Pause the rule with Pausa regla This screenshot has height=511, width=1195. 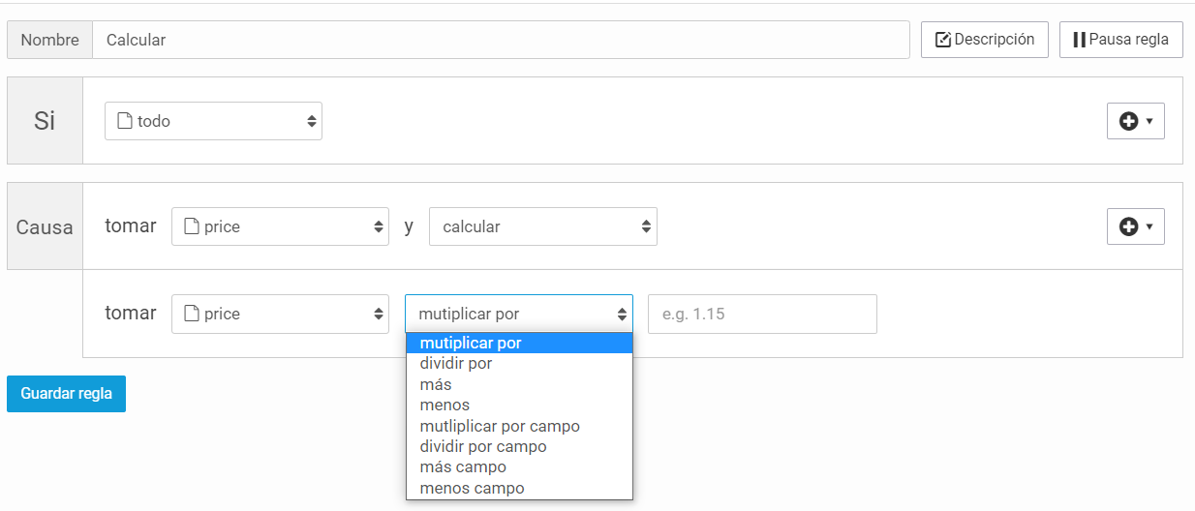pos(1120,40)
